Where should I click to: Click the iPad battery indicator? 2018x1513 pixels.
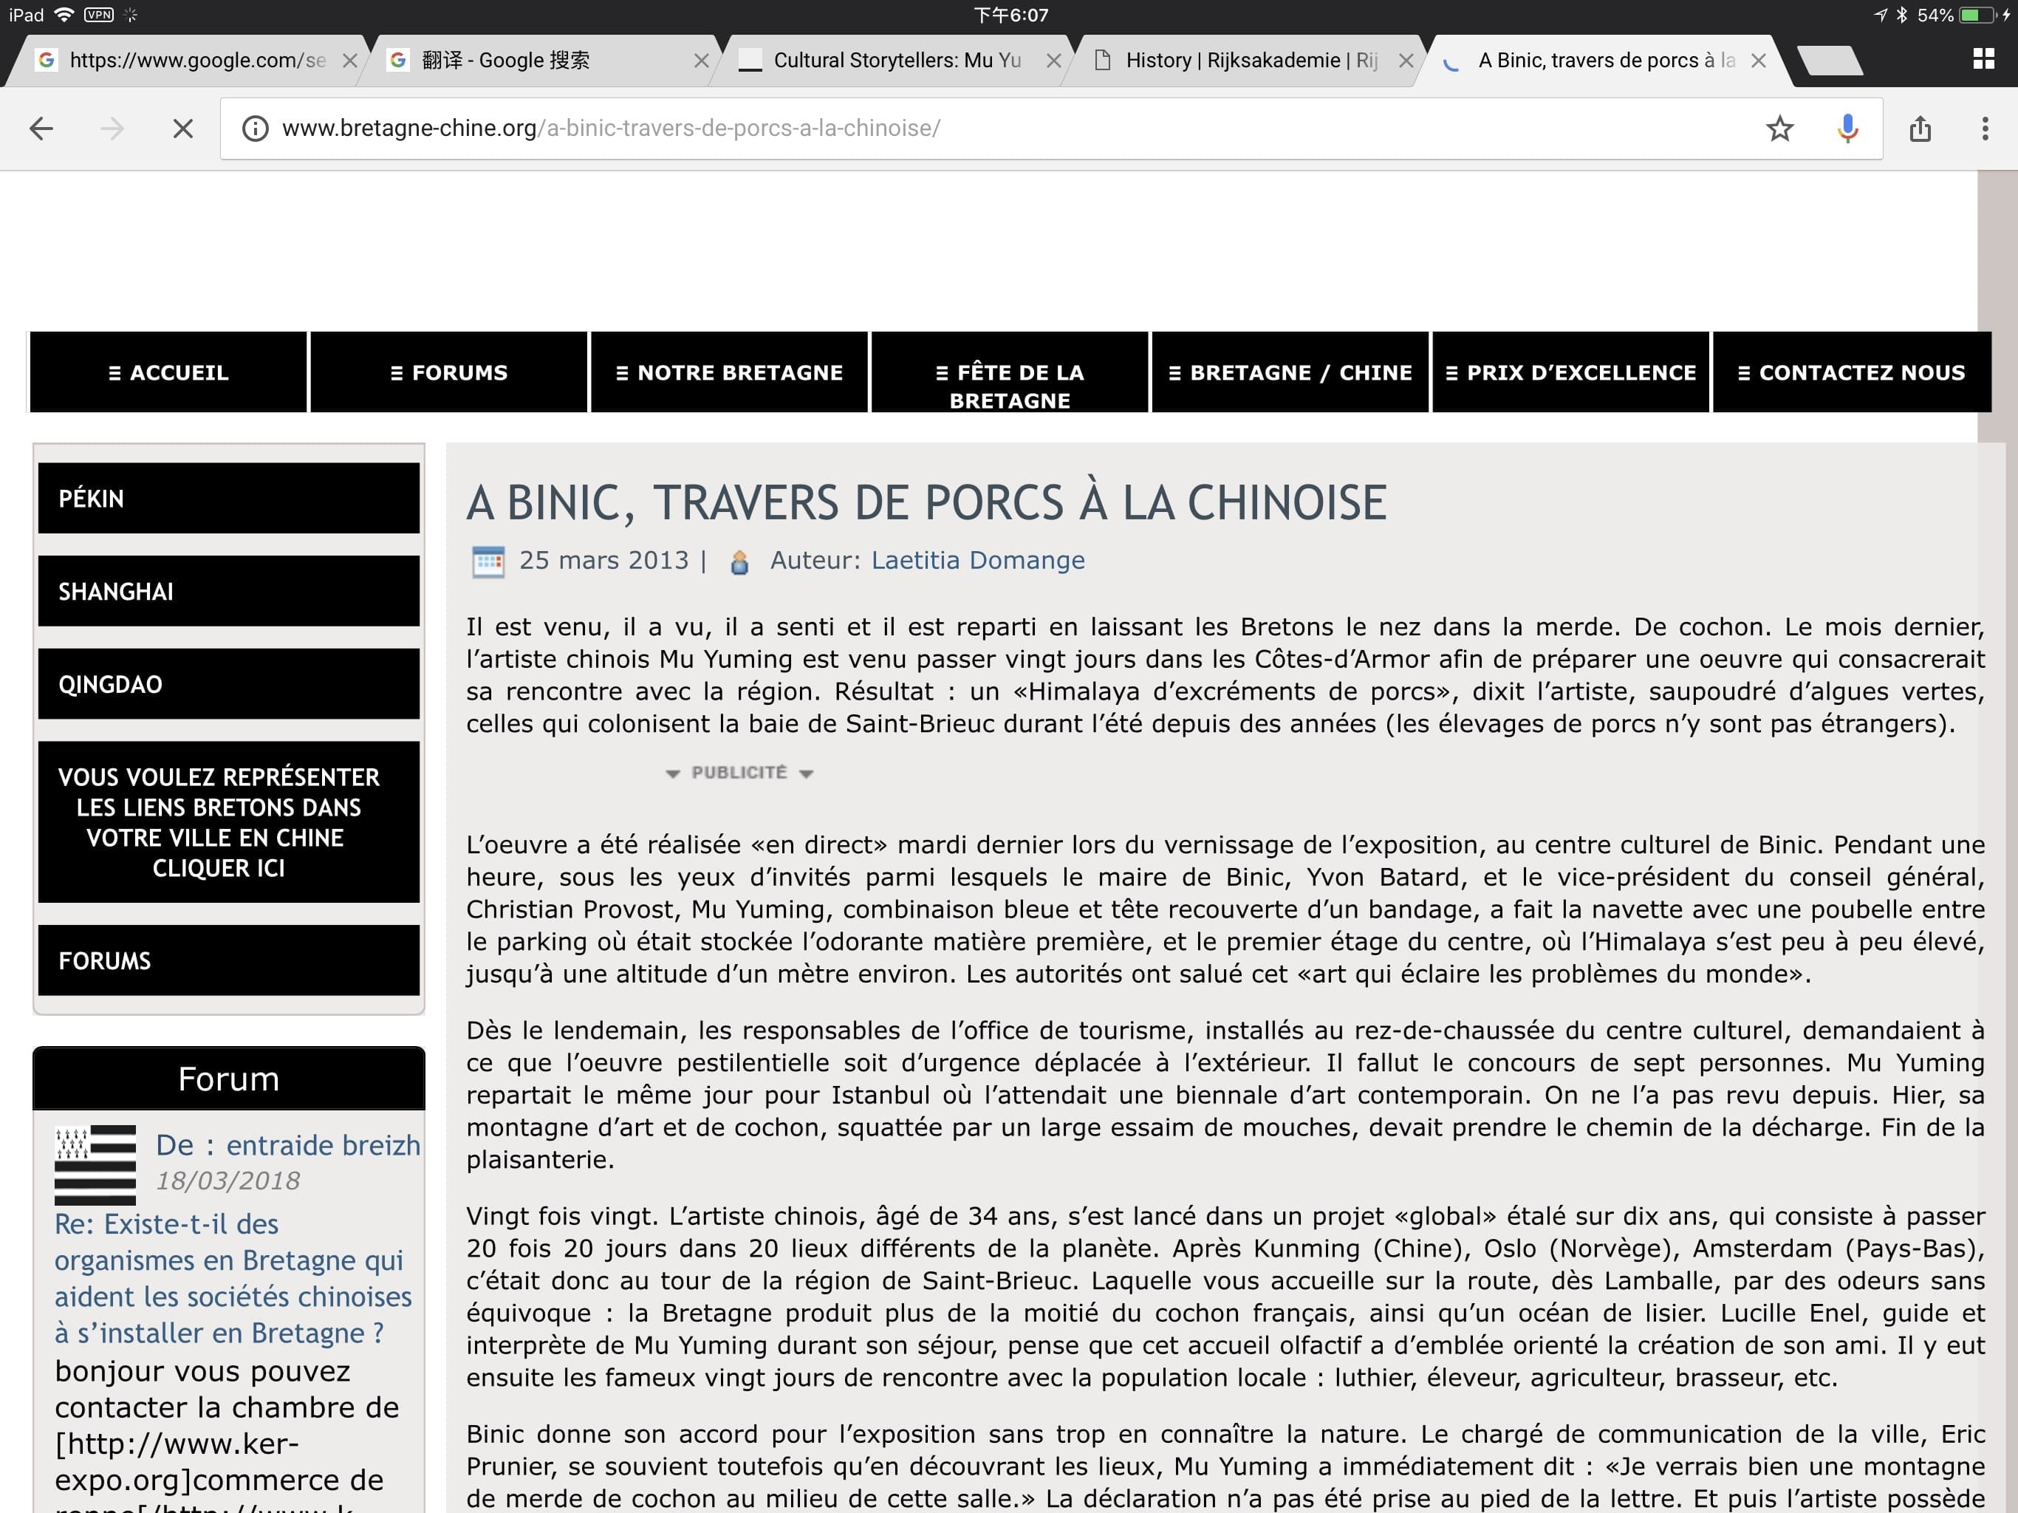(x=1978, y=16)
